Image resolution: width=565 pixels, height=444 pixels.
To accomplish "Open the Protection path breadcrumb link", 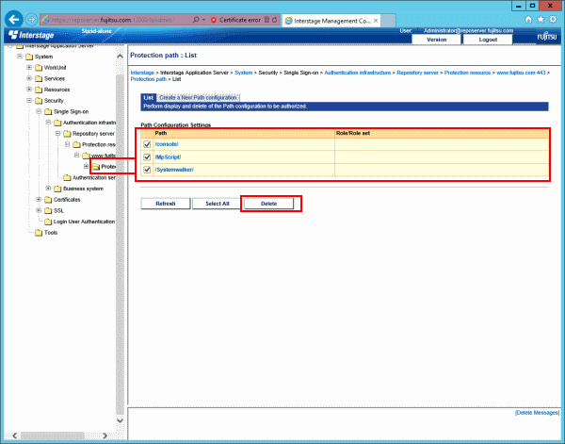I will coord(149,79).
